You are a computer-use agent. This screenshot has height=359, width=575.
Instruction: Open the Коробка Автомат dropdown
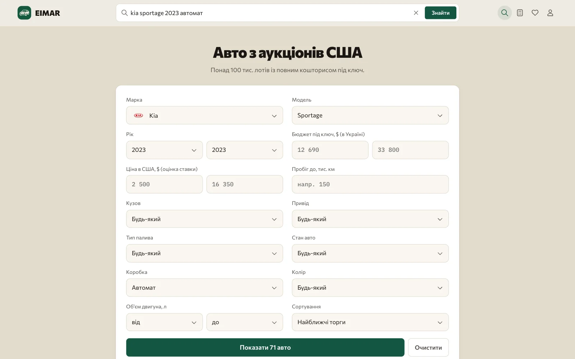(x=204, y=288)
